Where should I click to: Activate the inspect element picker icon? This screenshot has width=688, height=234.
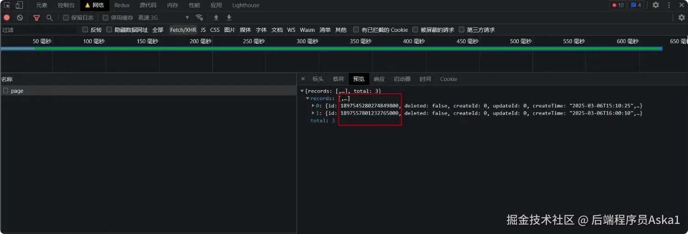7,5
